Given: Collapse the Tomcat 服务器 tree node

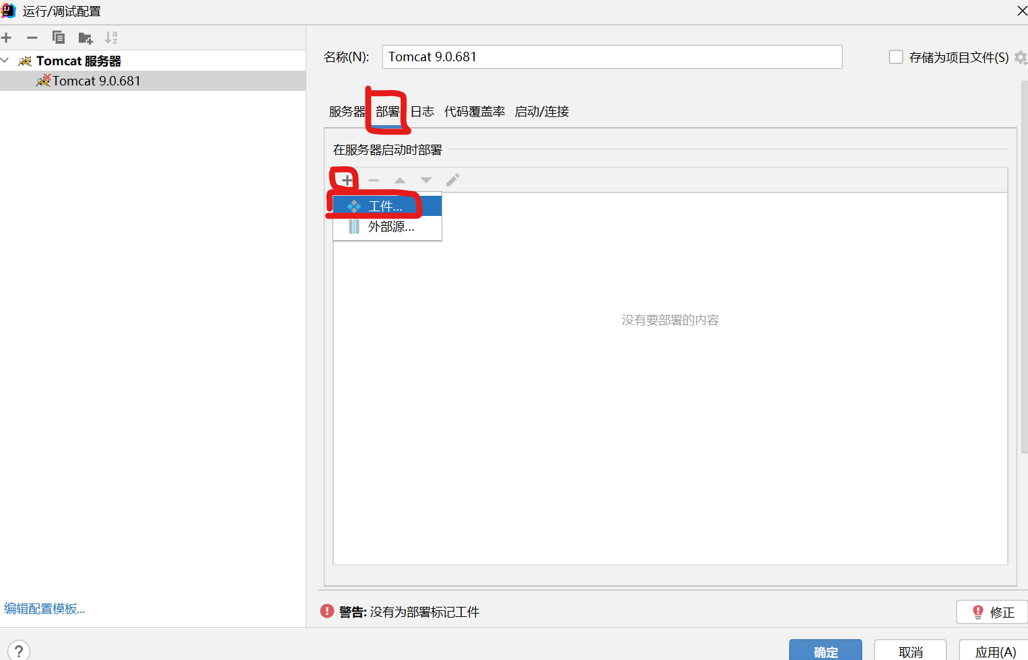Looking at the screenshot, I should click(5, 61).
